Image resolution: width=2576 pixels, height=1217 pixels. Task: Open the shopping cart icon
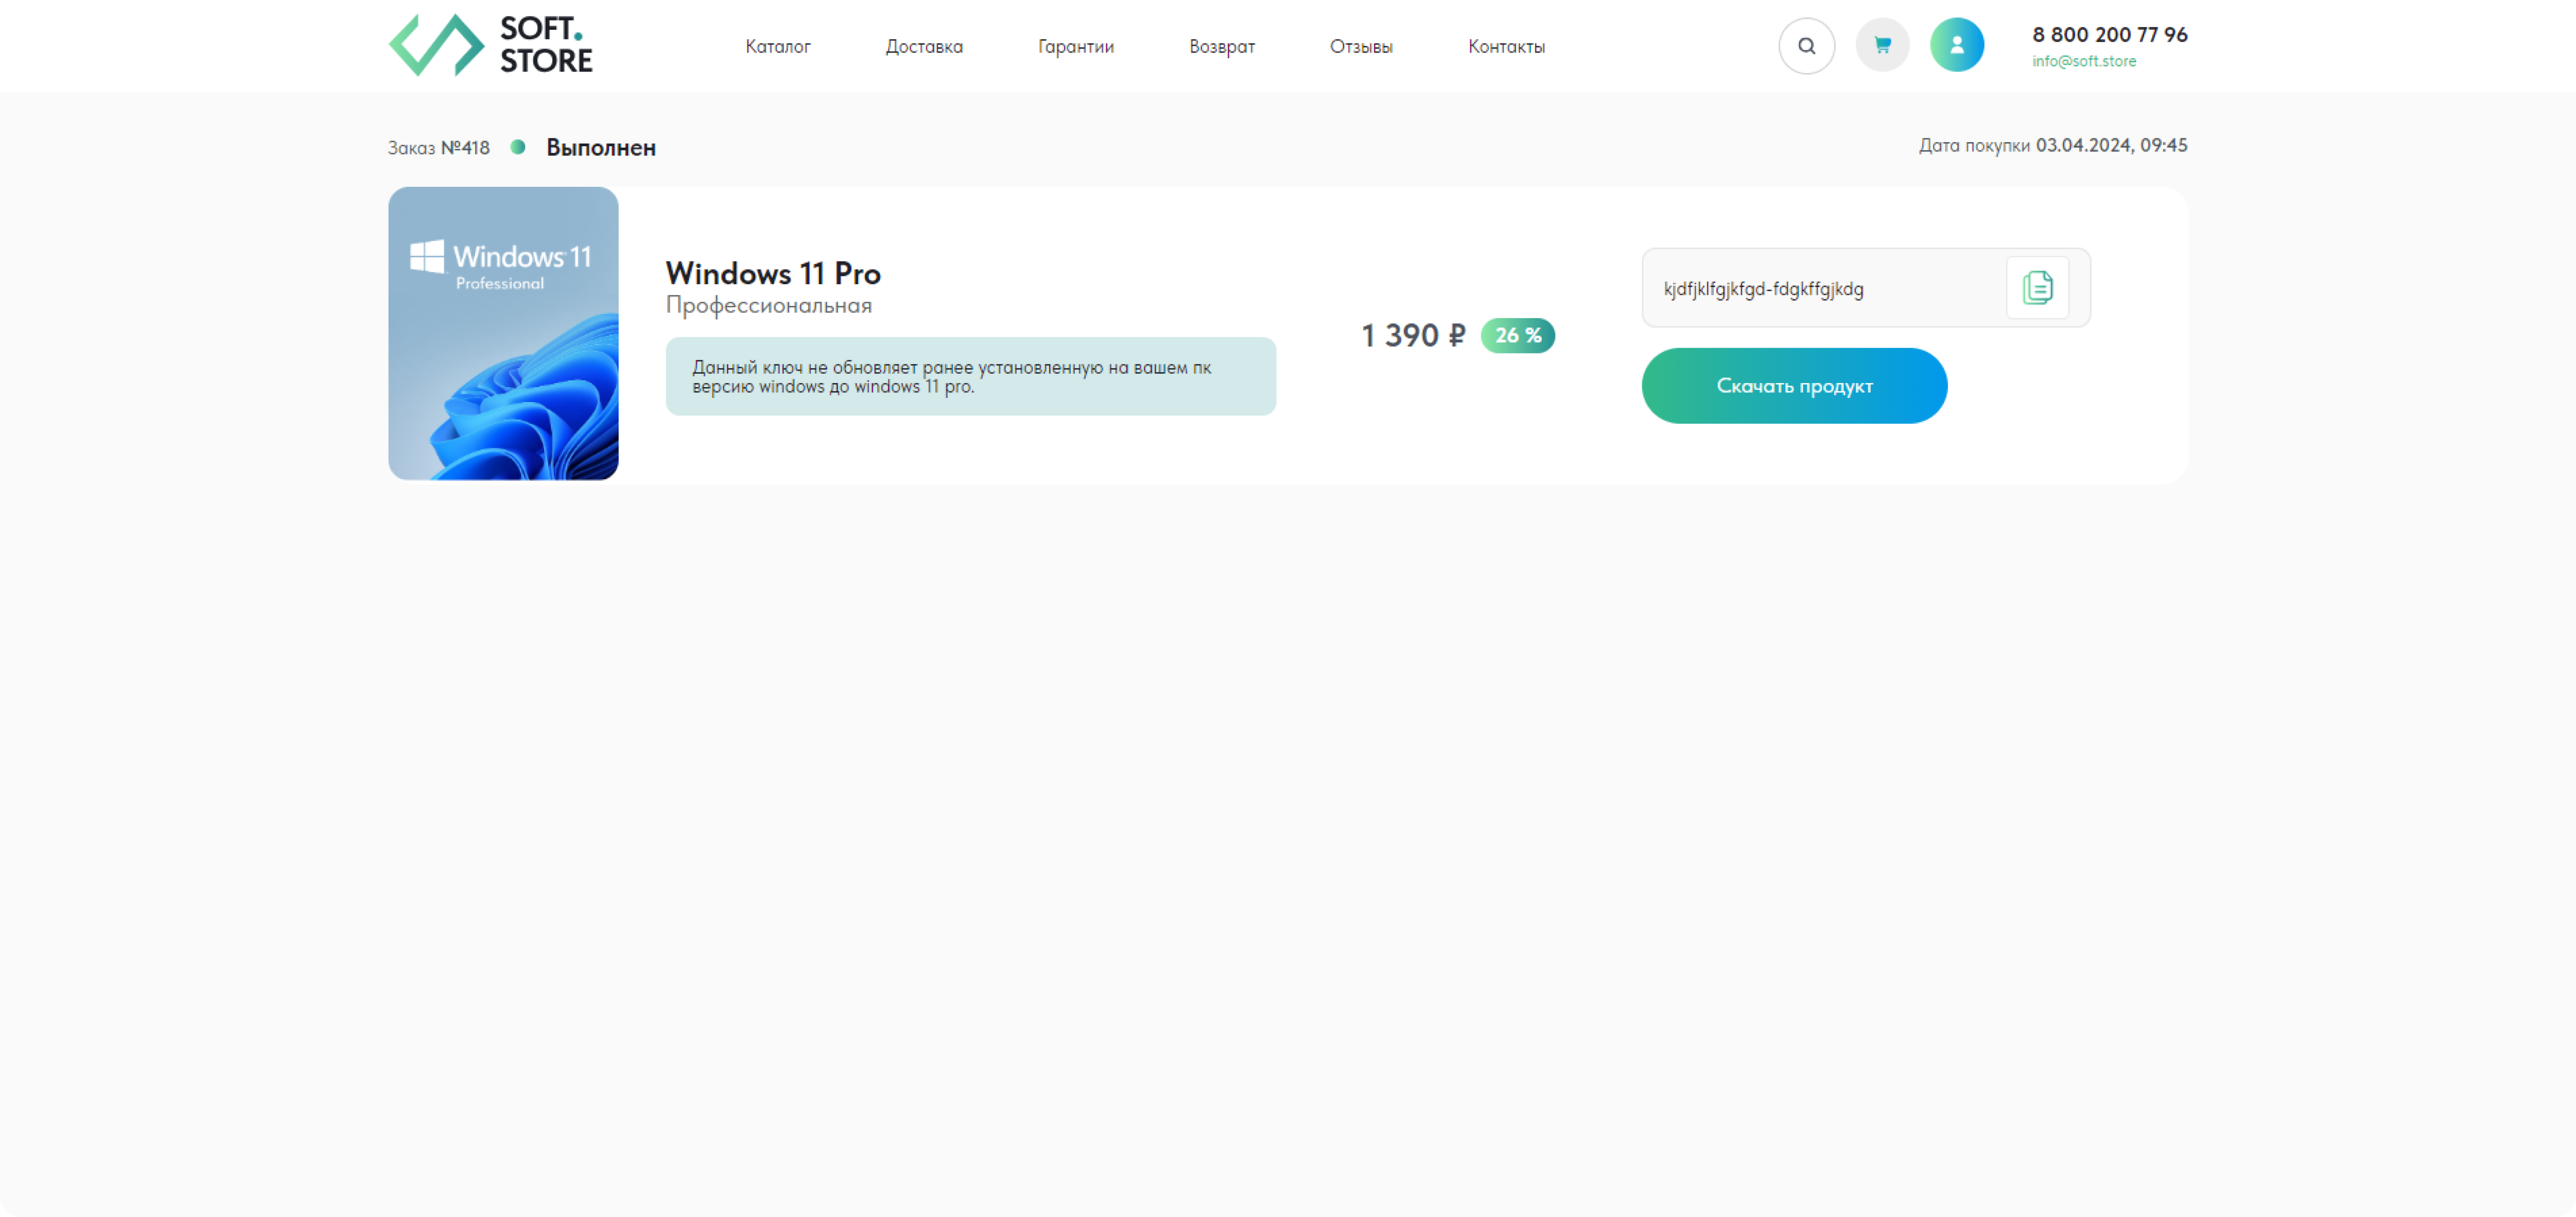tap(1882, 46)
